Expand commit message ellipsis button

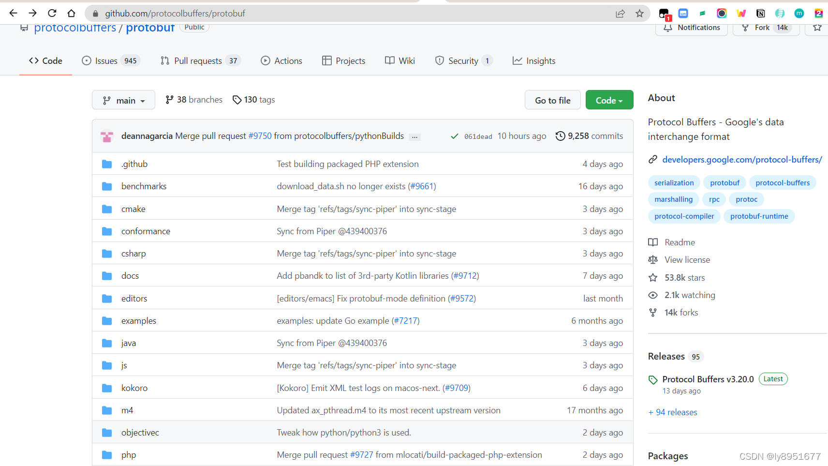[x=414, y=137]
